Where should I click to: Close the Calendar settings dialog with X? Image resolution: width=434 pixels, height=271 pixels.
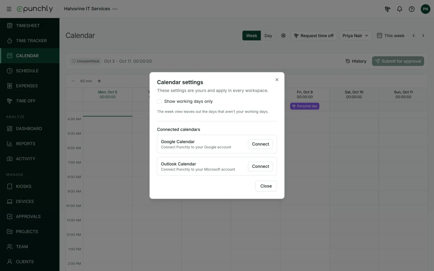(x=277, y=80)
